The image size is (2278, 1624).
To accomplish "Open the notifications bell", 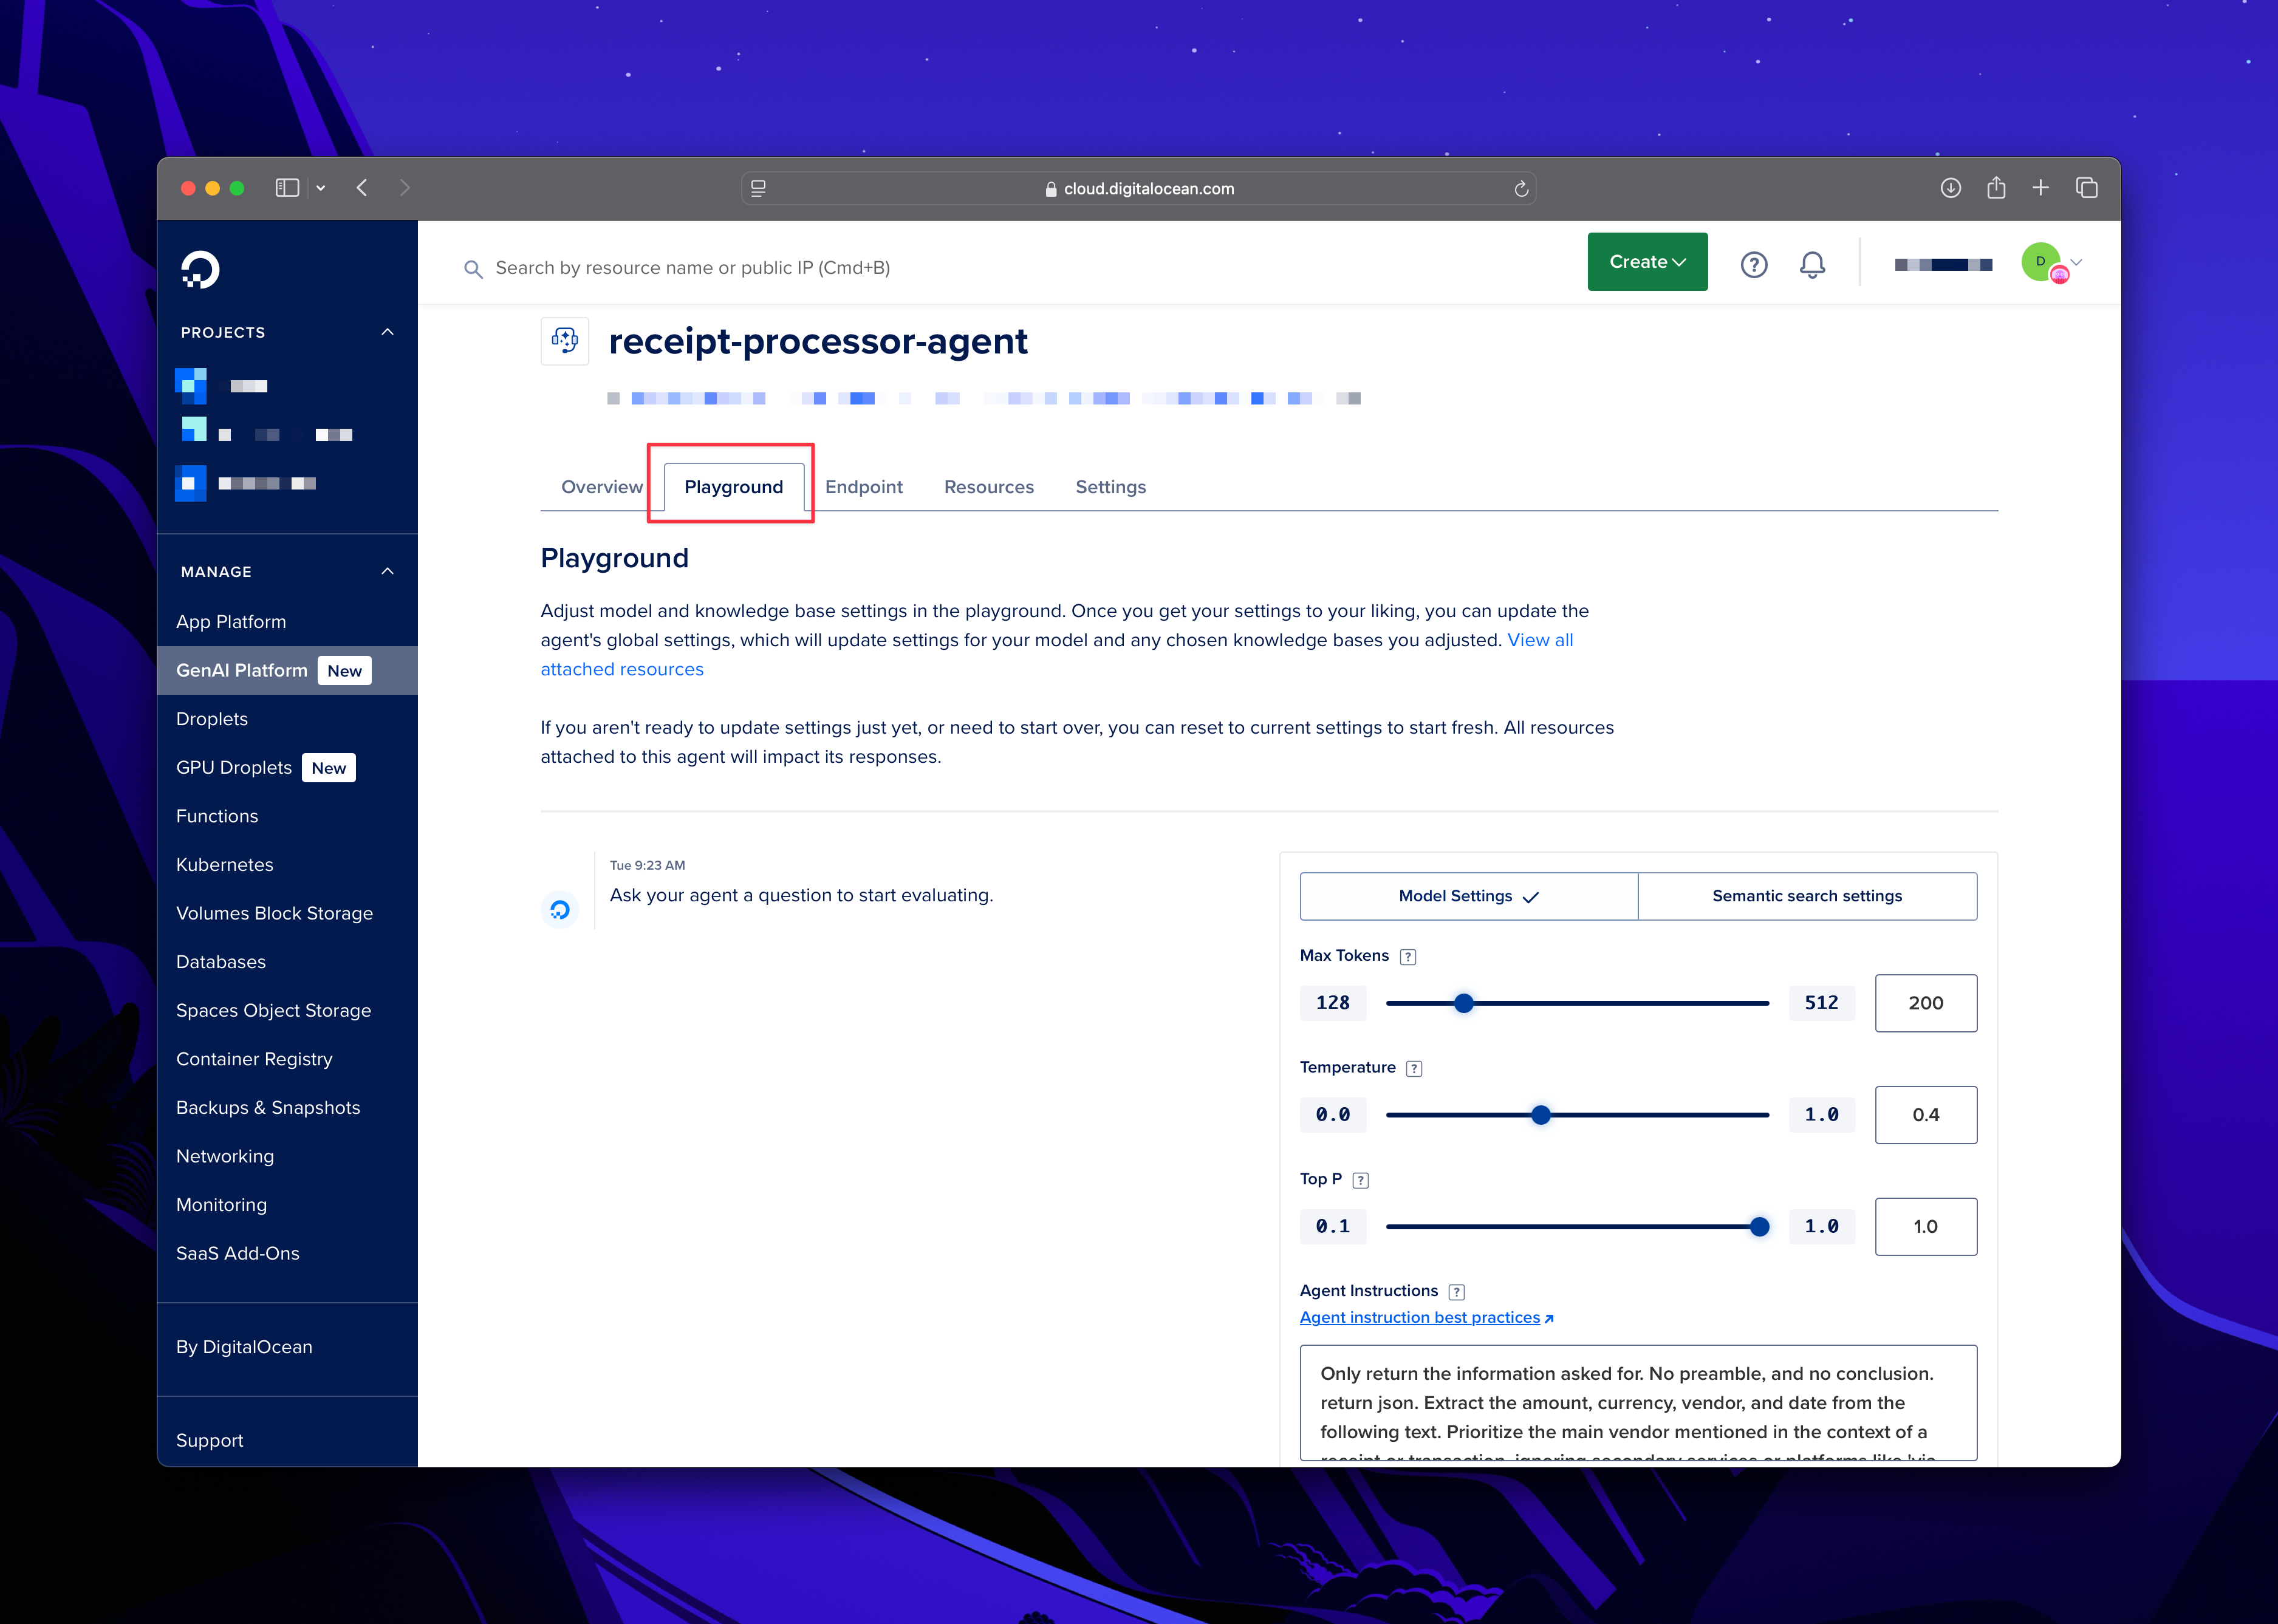I will coord(1812,264).
